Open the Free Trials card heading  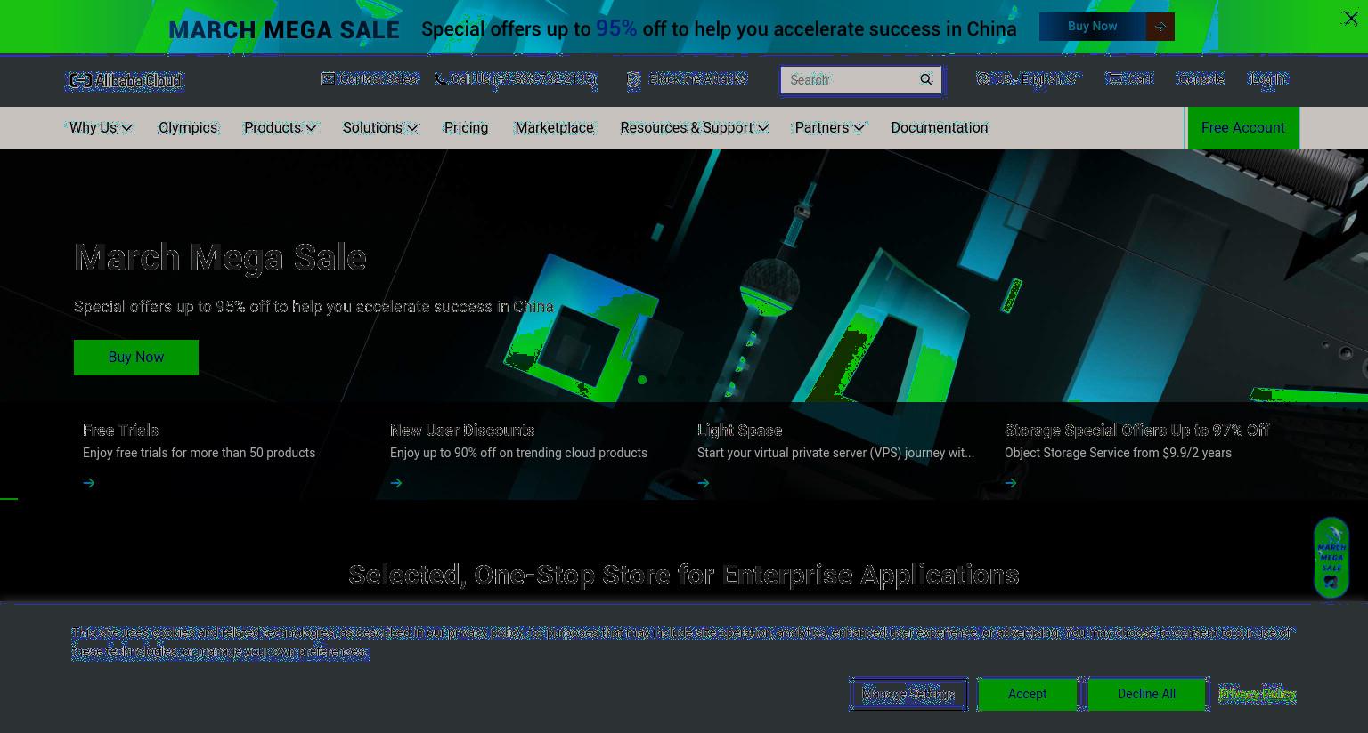[x=120, y=431]
